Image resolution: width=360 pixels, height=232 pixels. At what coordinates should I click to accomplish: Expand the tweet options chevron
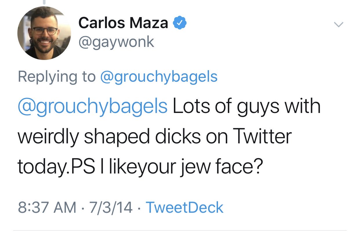pyautogui.click(x=338, y=24)
